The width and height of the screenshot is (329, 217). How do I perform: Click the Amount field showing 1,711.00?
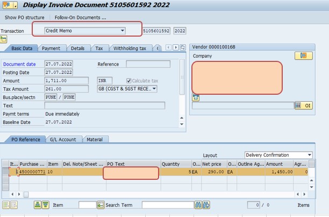66,81
